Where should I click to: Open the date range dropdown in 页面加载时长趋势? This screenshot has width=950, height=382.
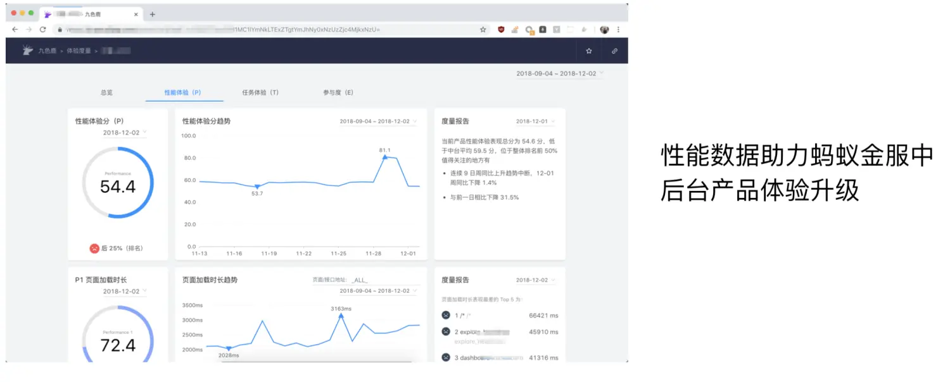point(378,291)
